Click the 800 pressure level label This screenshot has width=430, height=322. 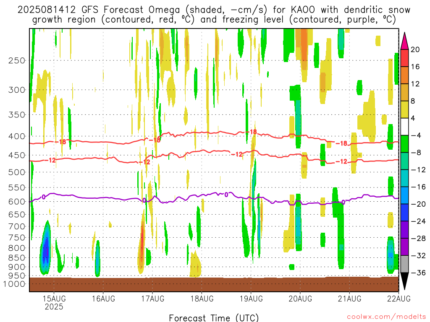17,248
